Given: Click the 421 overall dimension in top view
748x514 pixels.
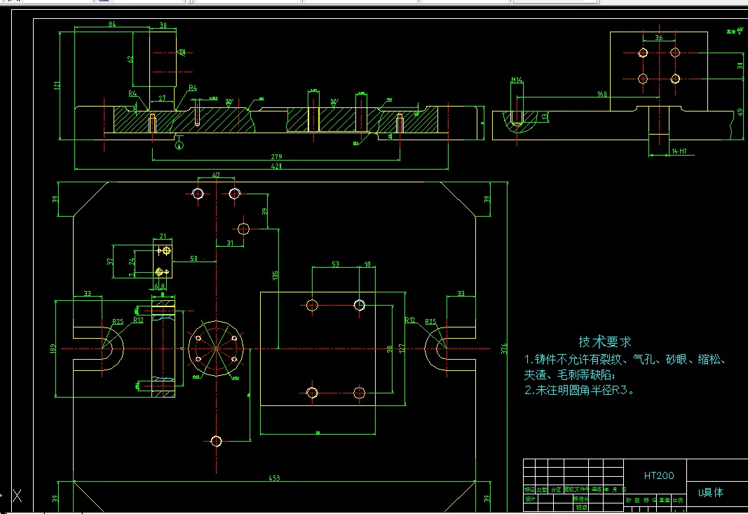Looking at the screenshot, I should (x=276, y=166).
